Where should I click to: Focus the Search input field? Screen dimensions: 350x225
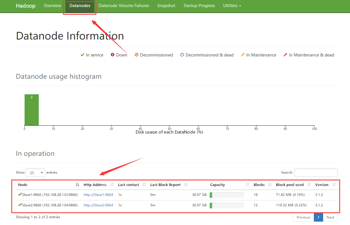point(316,172)
